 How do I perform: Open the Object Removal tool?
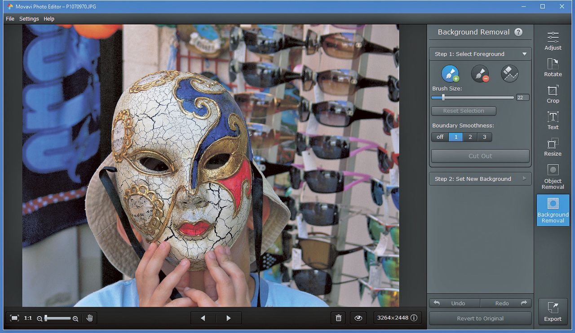click(x=553, y=176)
